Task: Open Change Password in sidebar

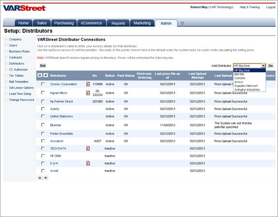Action: tap(21, 100)
